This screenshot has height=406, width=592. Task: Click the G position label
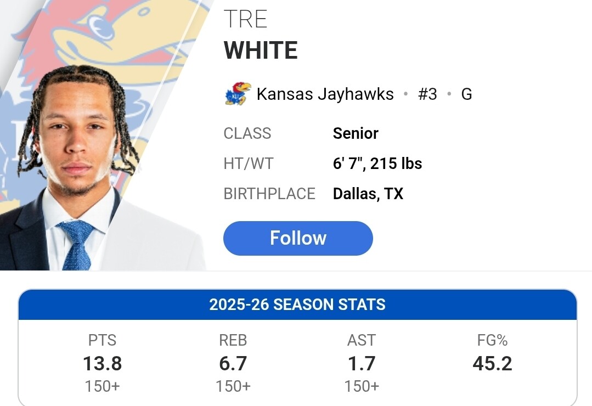coord(466,94)
